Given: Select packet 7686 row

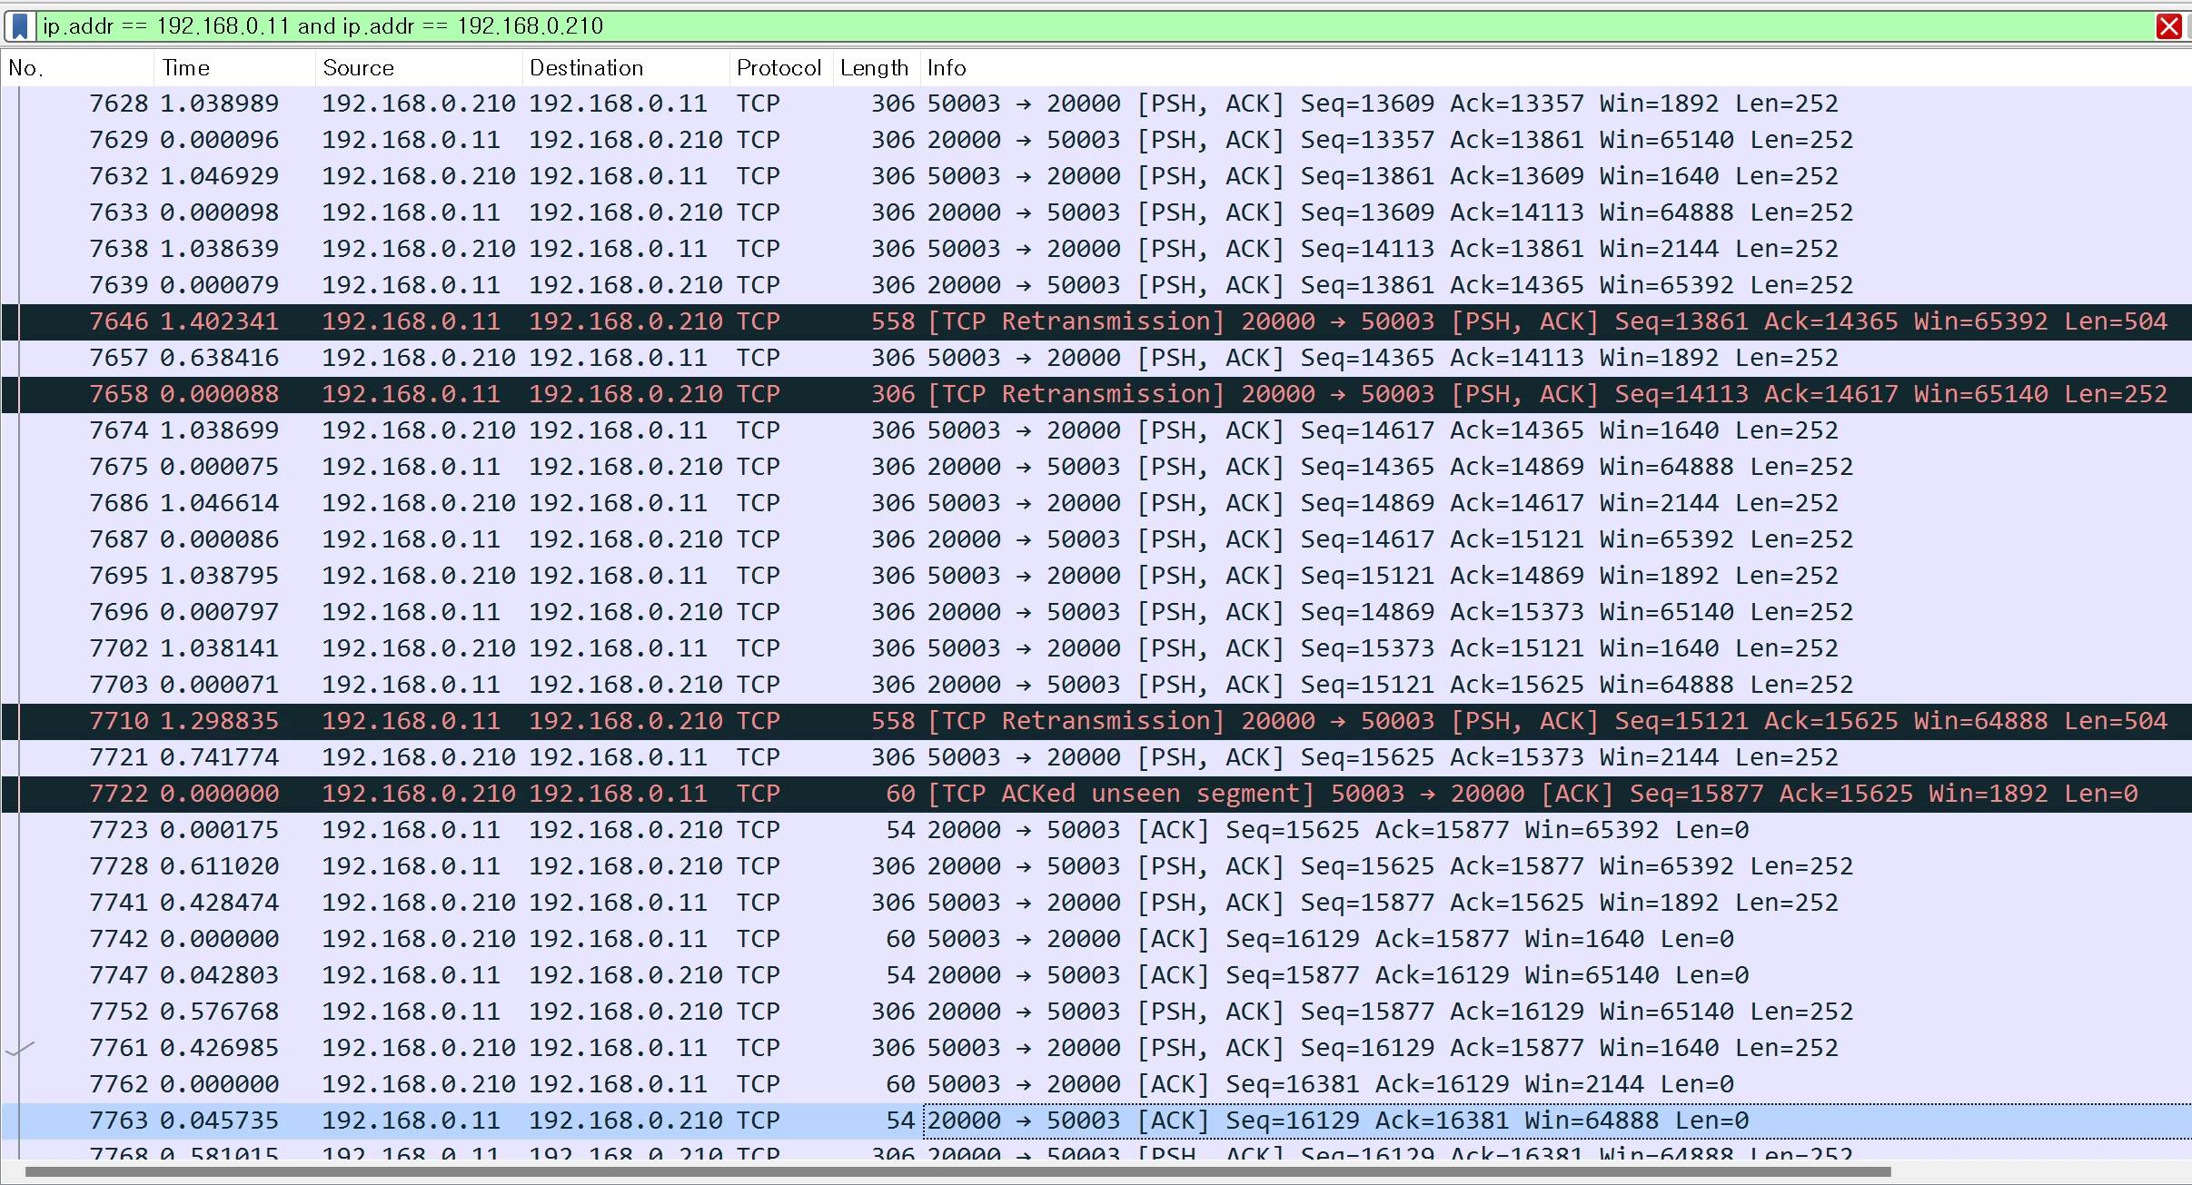Looking at the screenshot, I should pyautogui.click(x=1096, y=503).
